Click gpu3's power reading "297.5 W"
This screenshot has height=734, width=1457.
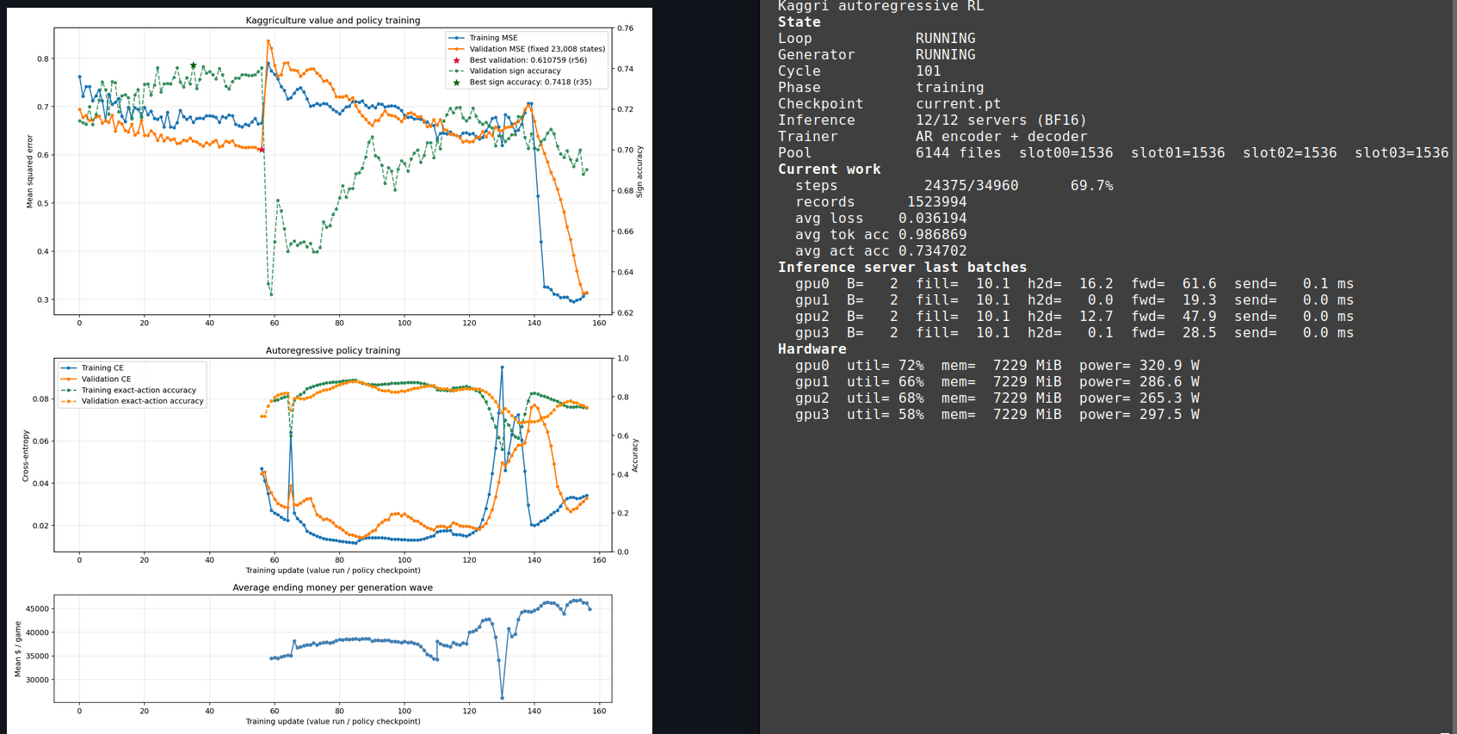[x=1169, y=415]
